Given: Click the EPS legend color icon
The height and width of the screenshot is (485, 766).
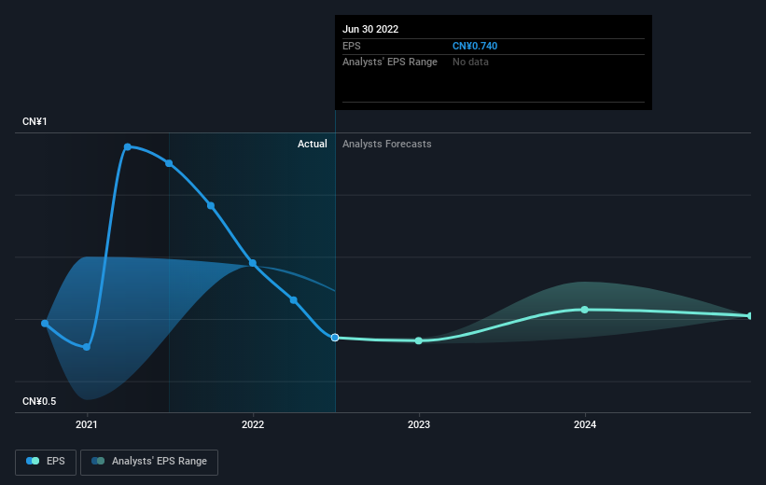Looking at the screenshot, I should [x=33, y=461].
